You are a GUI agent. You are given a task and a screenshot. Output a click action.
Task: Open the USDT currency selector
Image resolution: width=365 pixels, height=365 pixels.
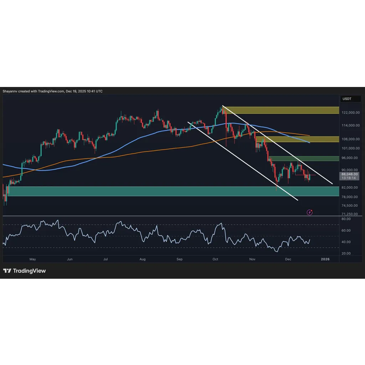point(350,99)
